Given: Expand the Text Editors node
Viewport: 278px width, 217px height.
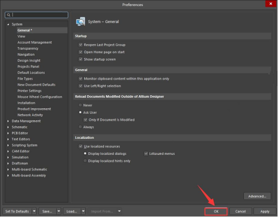Looking at the screenshot, I should (x=8, y=139).
